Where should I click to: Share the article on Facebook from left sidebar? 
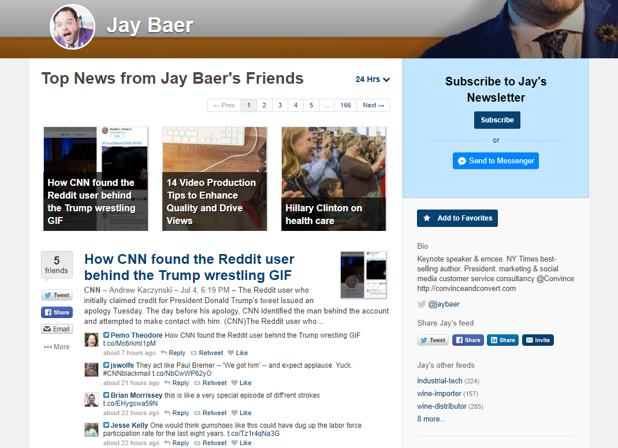(x=57, y=312)
